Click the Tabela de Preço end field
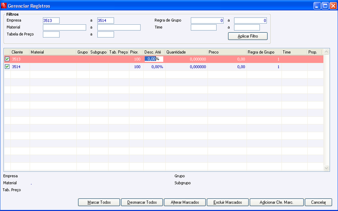The width and height of the screenshot is (338, 211). tap(105, 35)
